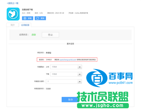Image resolution: width=141 pixels, height=110 pixels.
Task: Click the 更新 update button
Action: click(x=40, y=18)
